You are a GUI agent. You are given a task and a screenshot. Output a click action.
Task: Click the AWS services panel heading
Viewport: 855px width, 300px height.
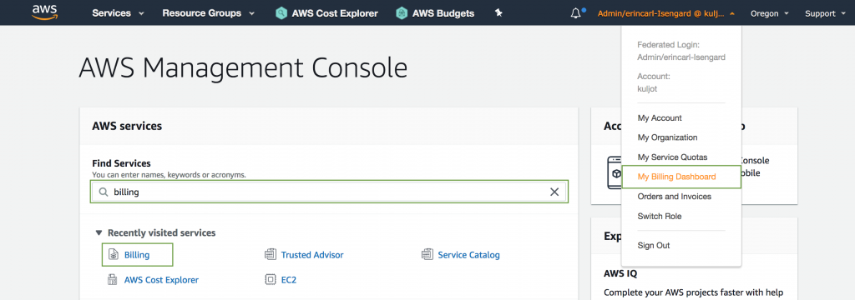click(x=127, y=126)
